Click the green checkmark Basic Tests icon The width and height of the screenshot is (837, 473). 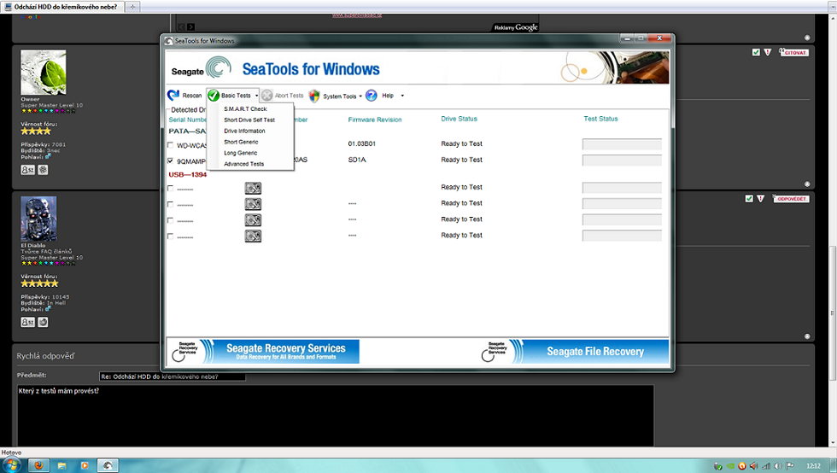[x=214, y=95]
